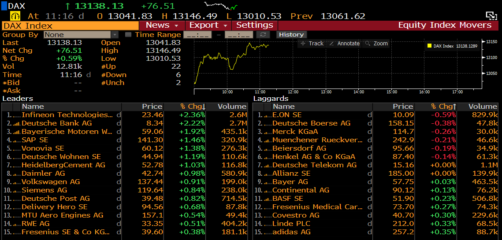Open Deutsche Boerse AG in Laggards list
The height and width of the screenshot is (240, 502).
(311, 123)
